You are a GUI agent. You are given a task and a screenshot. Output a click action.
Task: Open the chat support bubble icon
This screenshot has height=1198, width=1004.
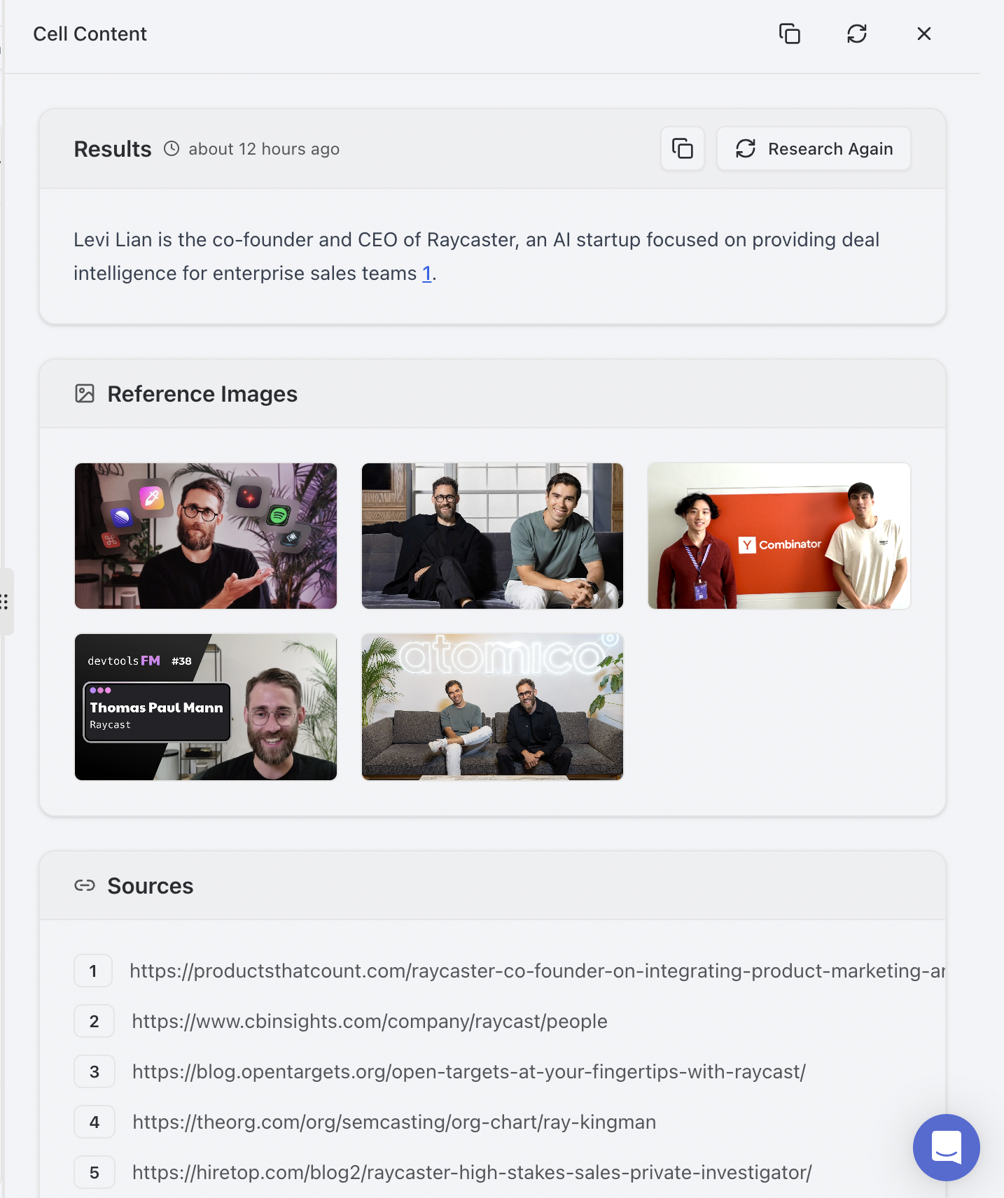click(946, 1147)
